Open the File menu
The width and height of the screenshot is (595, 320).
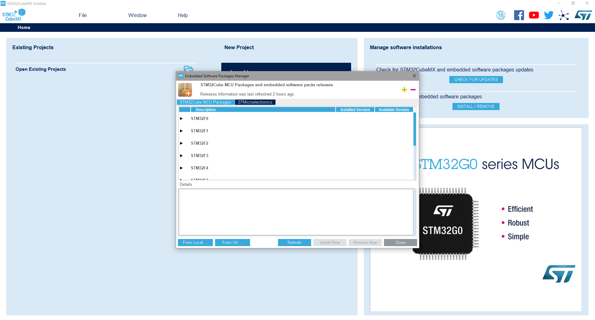[x=82, y=15]
